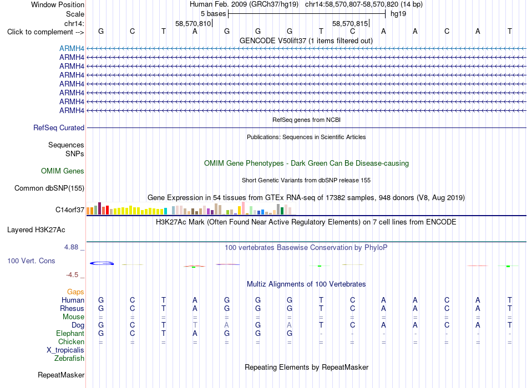
Task: Click the Dog alignment row label
Action: (78, 325)
